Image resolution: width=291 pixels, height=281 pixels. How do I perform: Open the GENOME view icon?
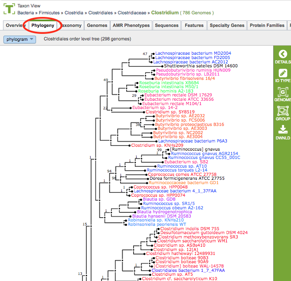283,92
